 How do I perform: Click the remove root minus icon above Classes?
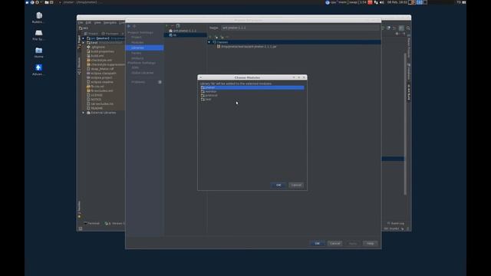[227, 37]
